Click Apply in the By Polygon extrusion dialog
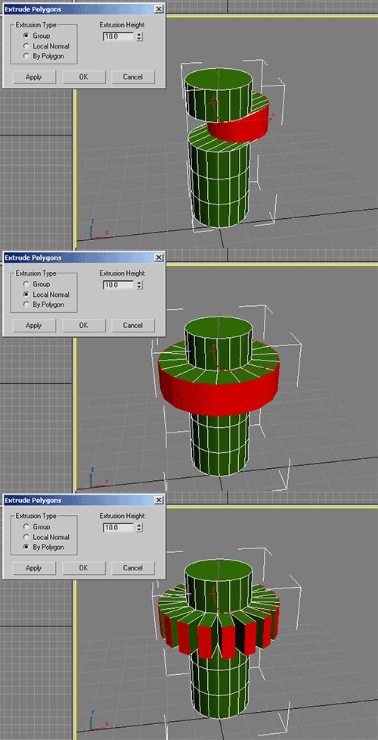This screenshot has height=740, width=378. point(34,568)
